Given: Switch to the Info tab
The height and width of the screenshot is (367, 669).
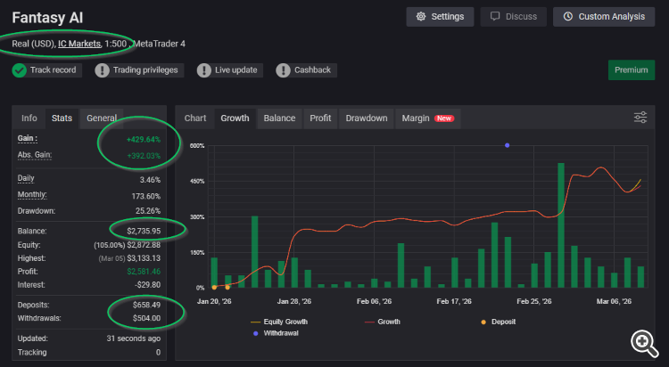Looking at the screenshot, I should pyautogui.click(x=29, y=118).
